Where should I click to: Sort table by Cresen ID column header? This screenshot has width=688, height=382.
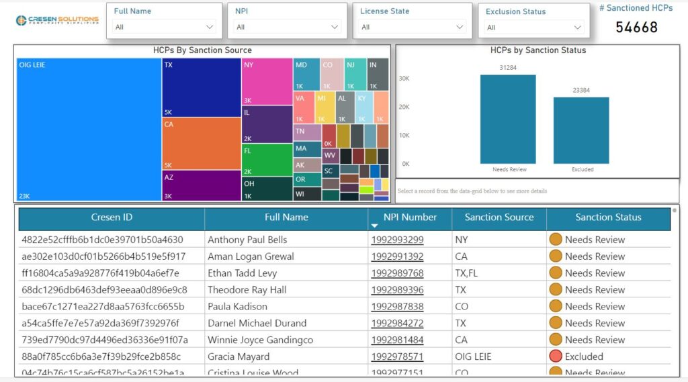coord(112,218)
